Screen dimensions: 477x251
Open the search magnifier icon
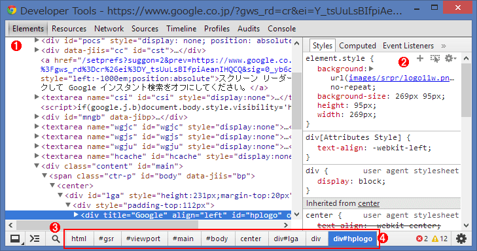click(56, 239)
